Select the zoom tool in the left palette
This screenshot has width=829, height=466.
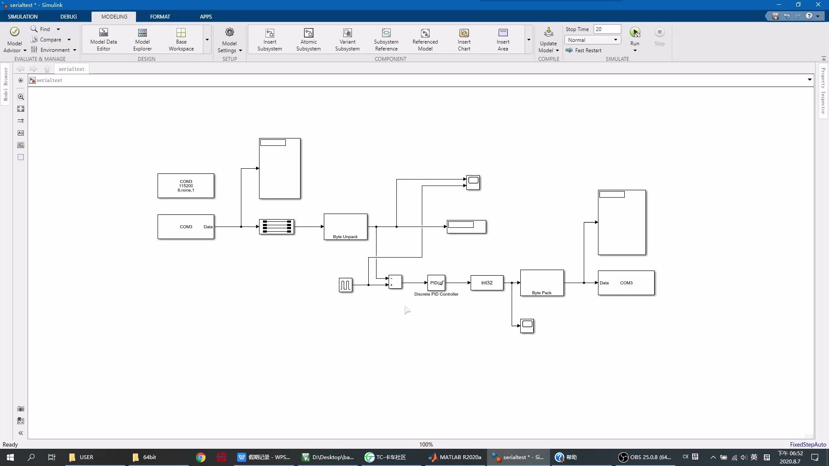(x=21, y=97)
